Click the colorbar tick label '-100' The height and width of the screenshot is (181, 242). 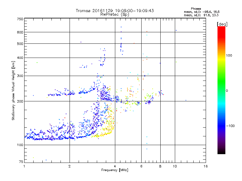[231, 126]
